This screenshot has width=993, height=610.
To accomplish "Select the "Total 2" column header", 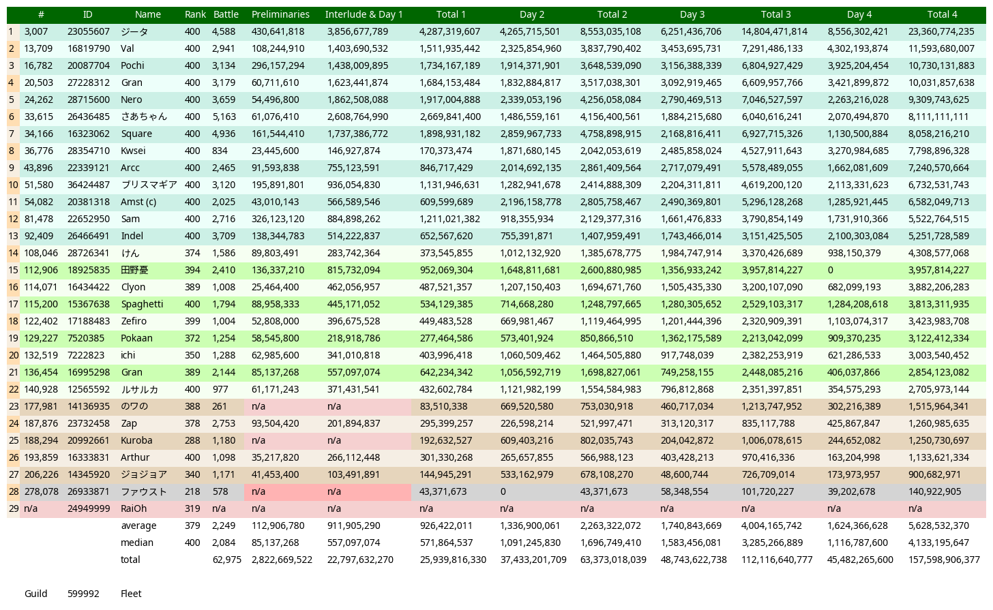I will point(612,14).
